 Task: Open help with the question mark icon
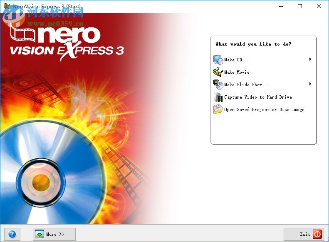tap(12, 234)
